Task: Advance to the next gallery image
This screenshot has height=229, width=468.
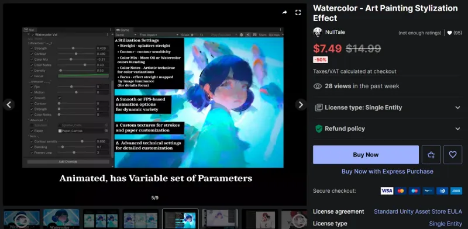Action: 301,105
